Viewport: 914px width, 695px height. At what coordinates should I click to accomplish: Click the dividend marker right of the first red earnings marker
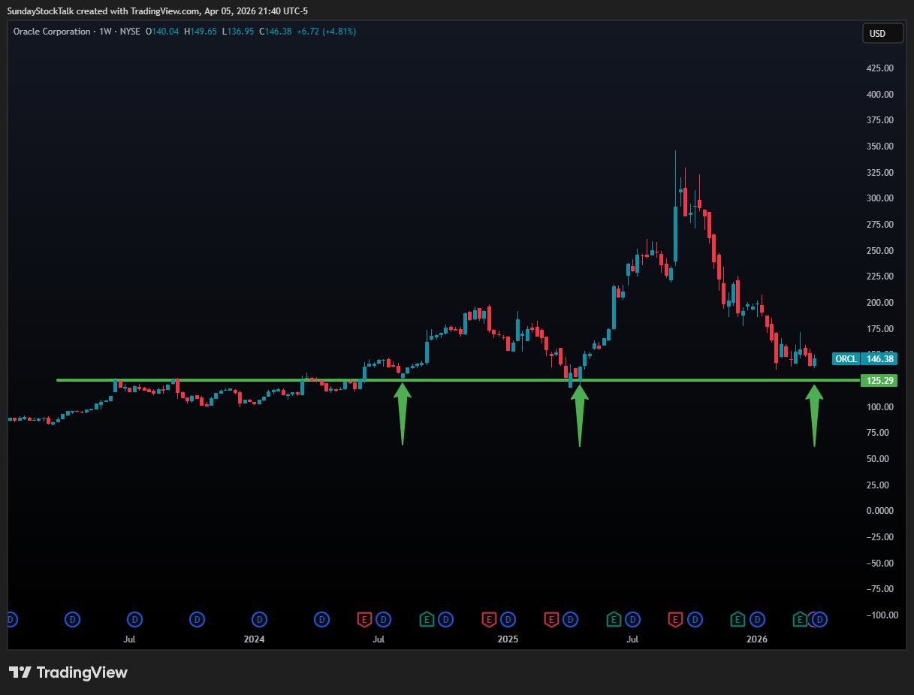click(x=384, y=620)
